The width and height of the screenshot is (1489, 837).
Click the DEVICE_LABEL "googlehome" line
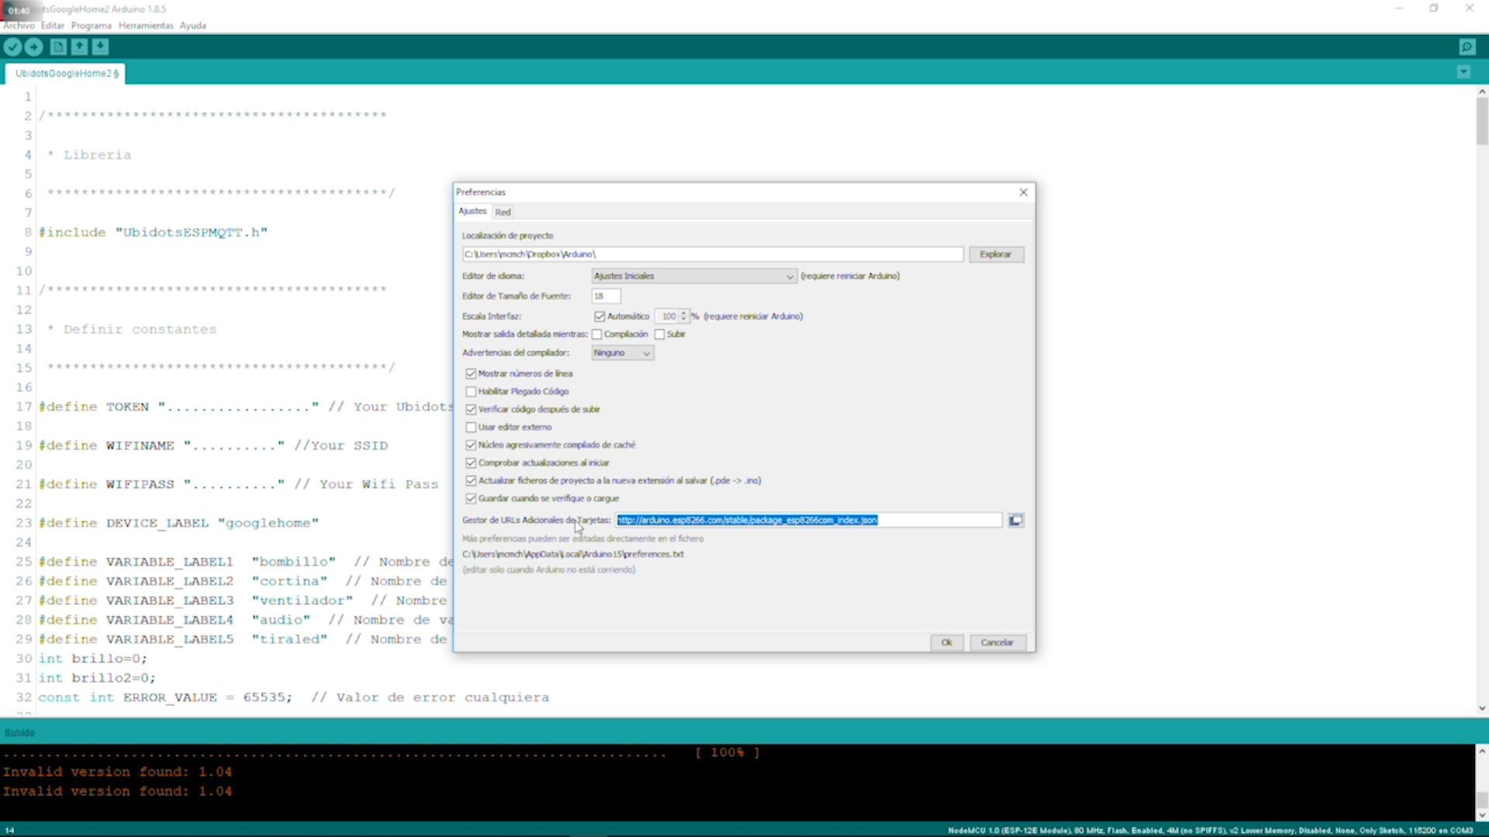179,523
